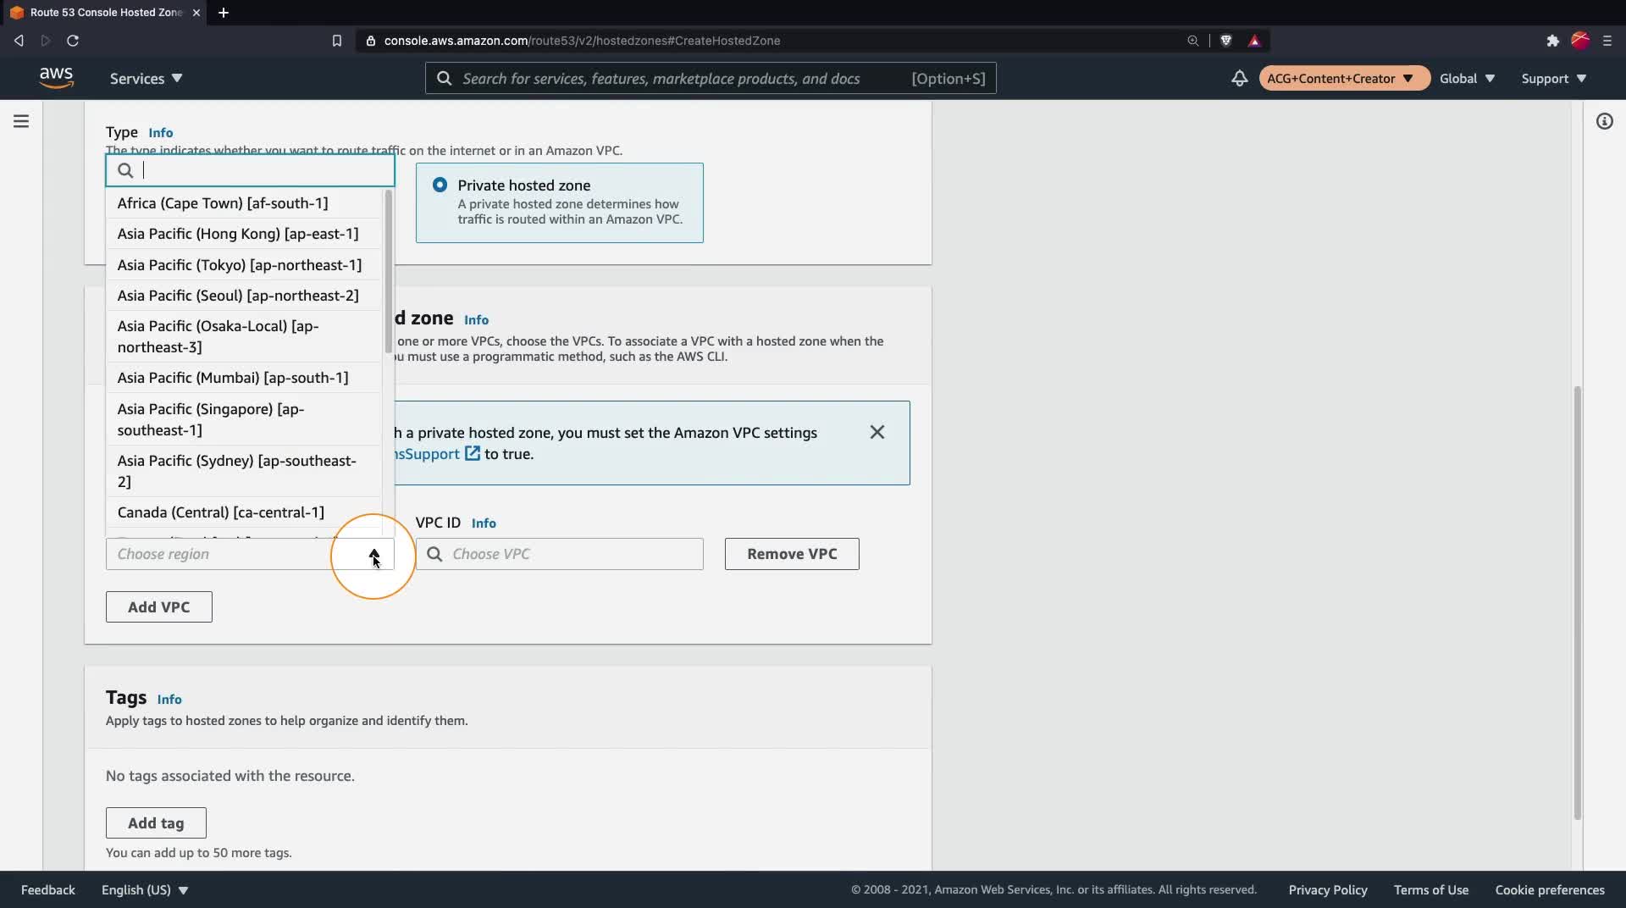
Task: Dismiss the VPC settings info alert
Action: [877, 432]
